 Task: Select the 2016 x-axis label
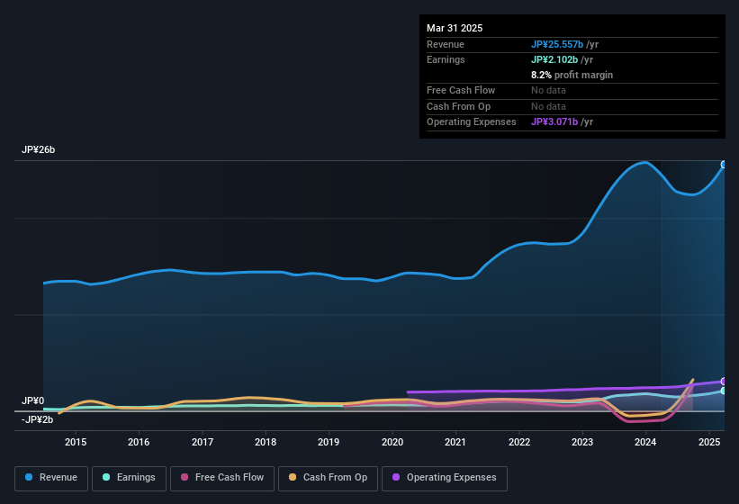point(139,442)
